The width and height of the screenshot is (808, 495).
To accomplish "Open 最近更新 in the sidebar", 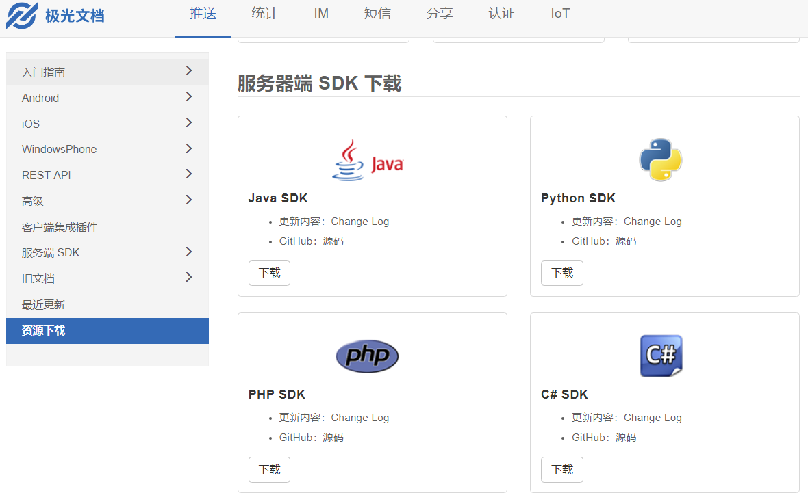I will (108, 305).
